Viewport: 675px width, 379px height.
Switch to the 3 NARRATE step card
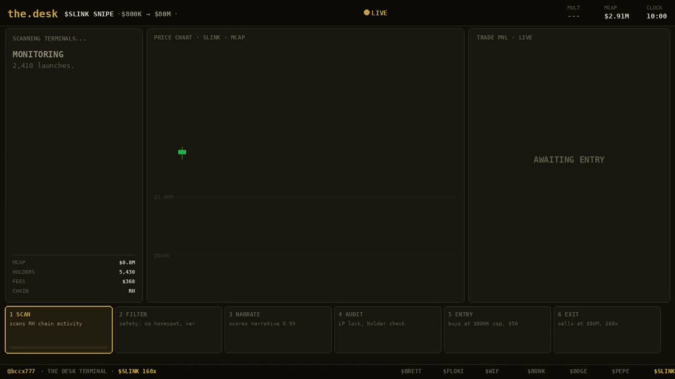(x=278, y=330)
